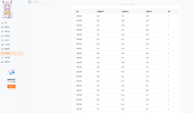
Task: Select the download value 0.15 cell
Action: 98,81
